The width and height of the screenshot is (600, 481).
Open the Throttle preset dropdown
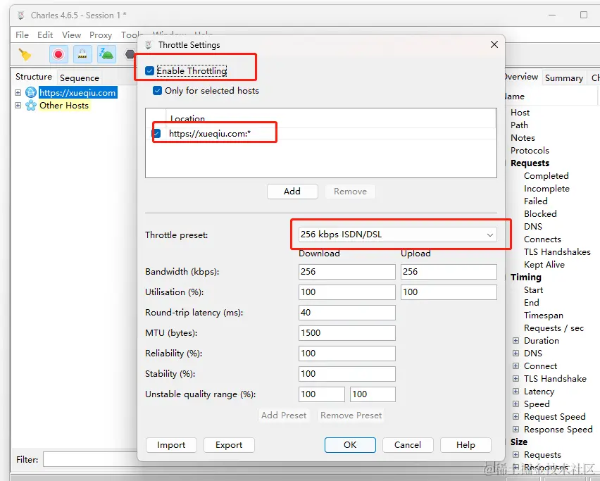(x=398, y=235)
